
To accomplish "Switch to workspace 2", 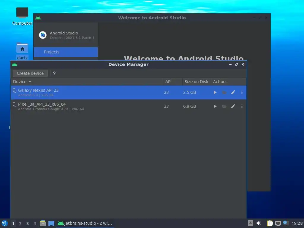I will [20, 224].
